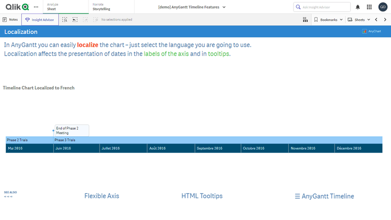Open the HTML Tooltips link

[x=202, y=196]
